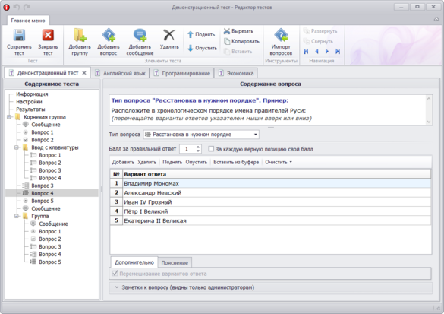Switch to the Программирование tab
The image size is (444, 314).
coord(183,73)
